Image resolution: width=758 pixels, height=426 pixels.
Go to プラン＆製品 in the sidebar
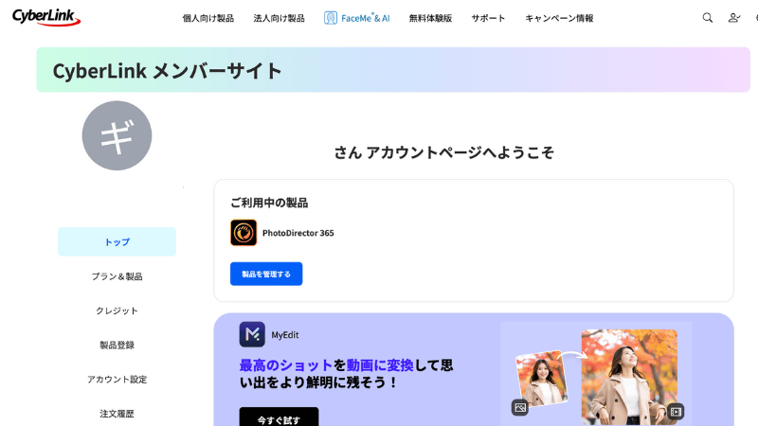coord(117,276)
